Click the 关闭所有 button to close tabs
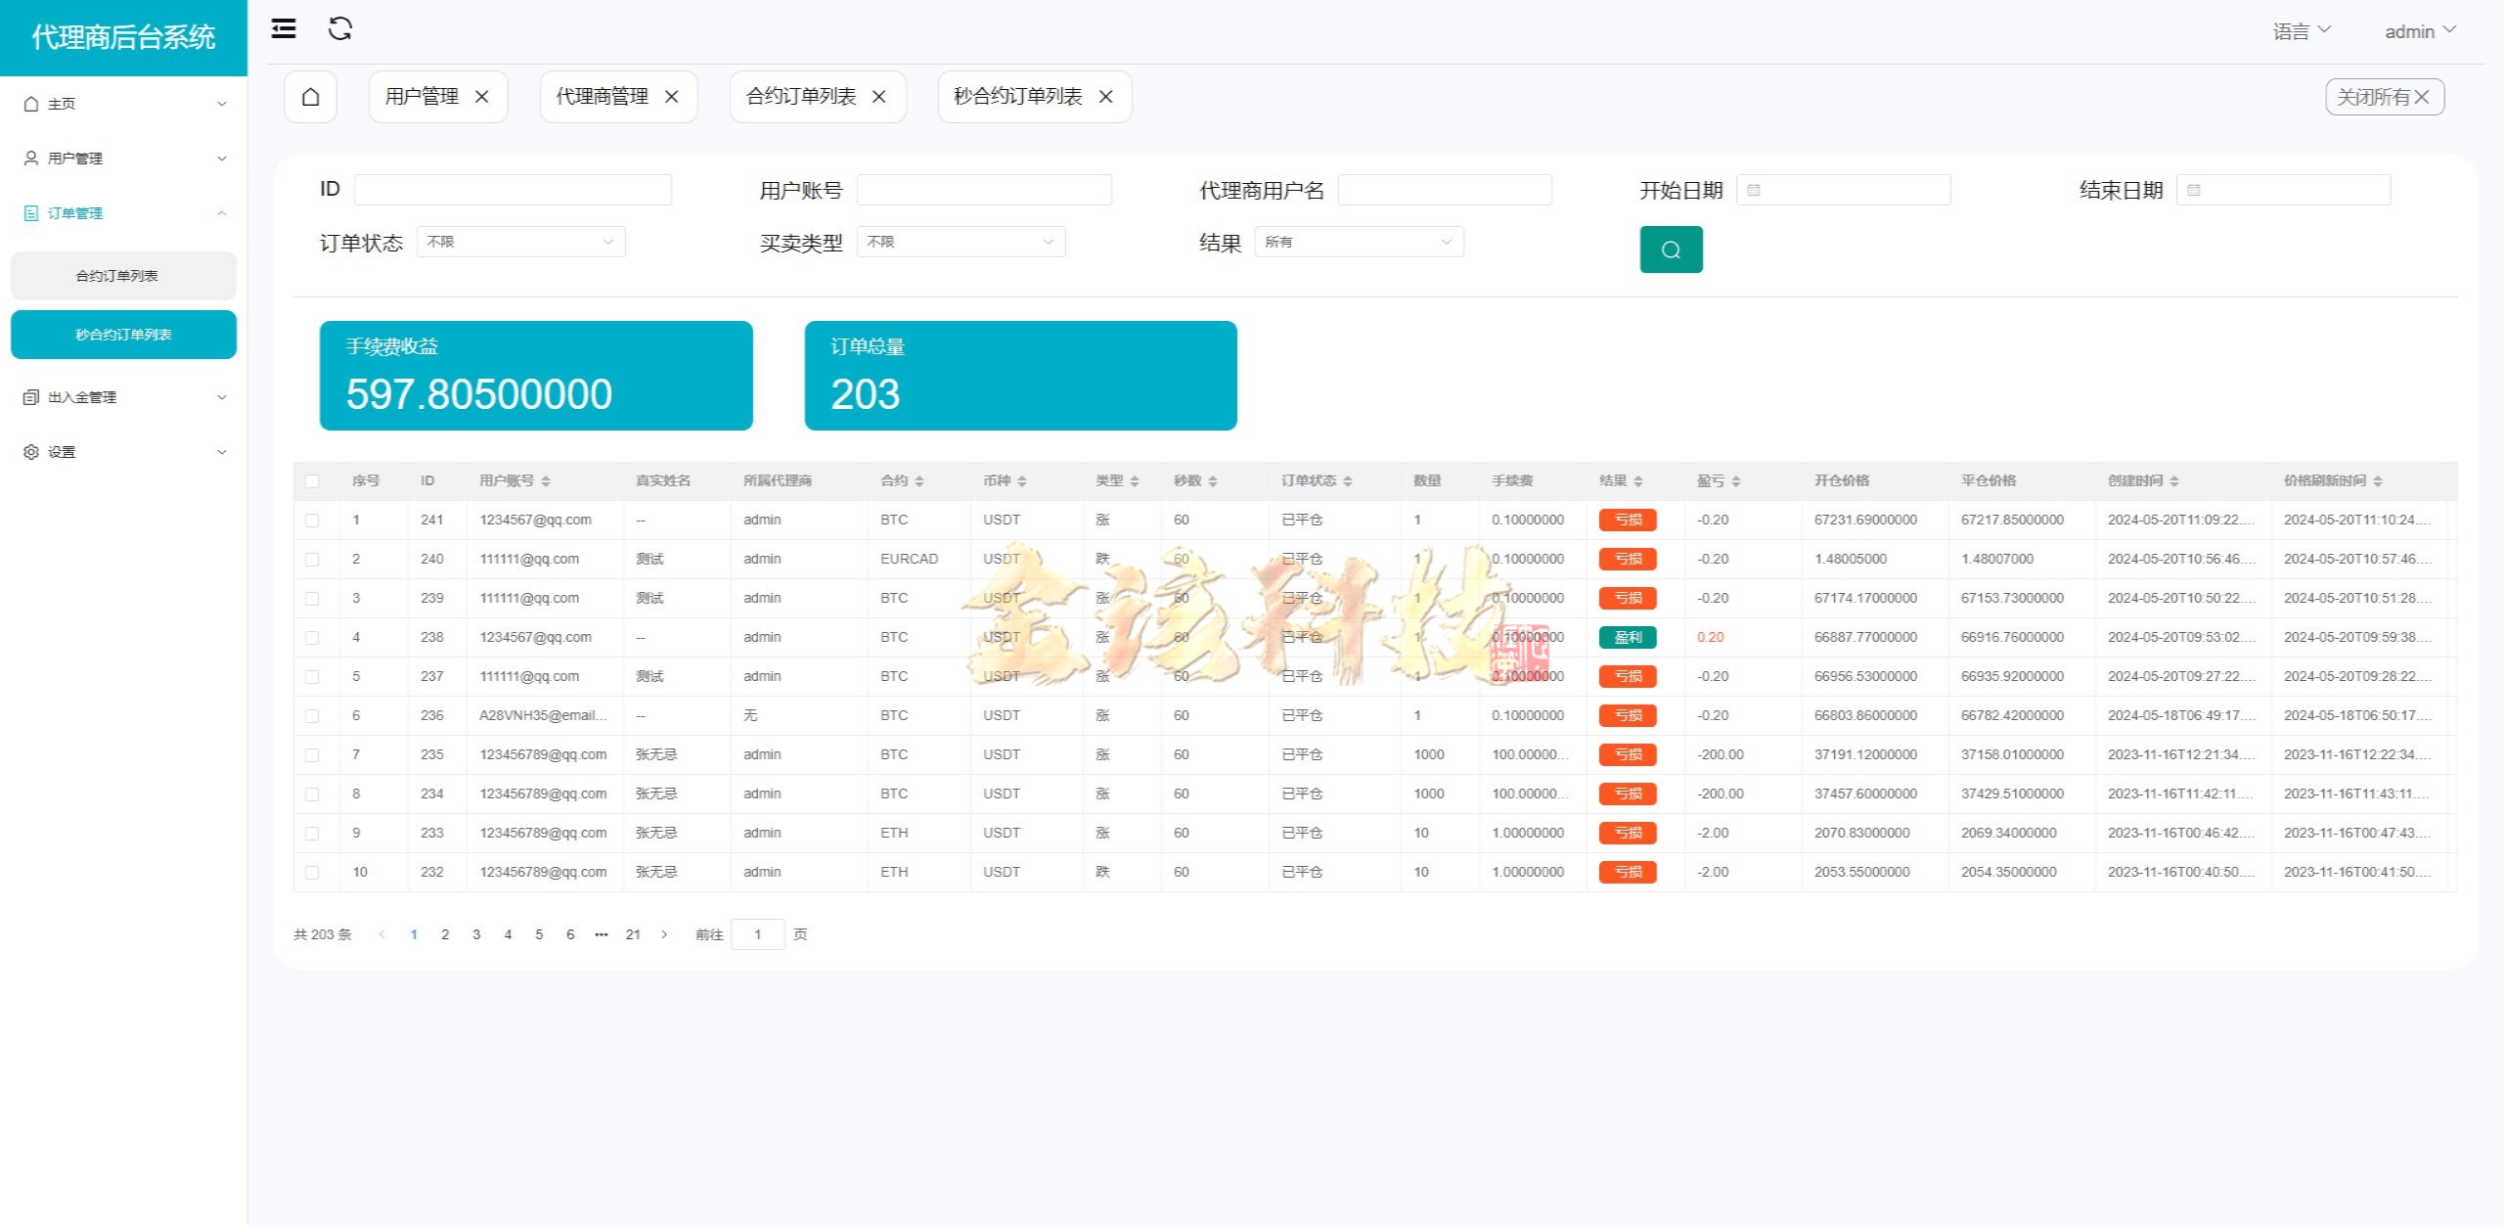Image resolution: width=2504 pixels, height=1225 pixels. (x=2384, y=96)
